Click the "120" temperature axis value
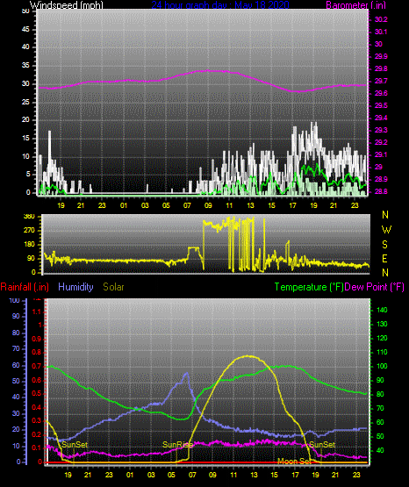 [382, 338]
